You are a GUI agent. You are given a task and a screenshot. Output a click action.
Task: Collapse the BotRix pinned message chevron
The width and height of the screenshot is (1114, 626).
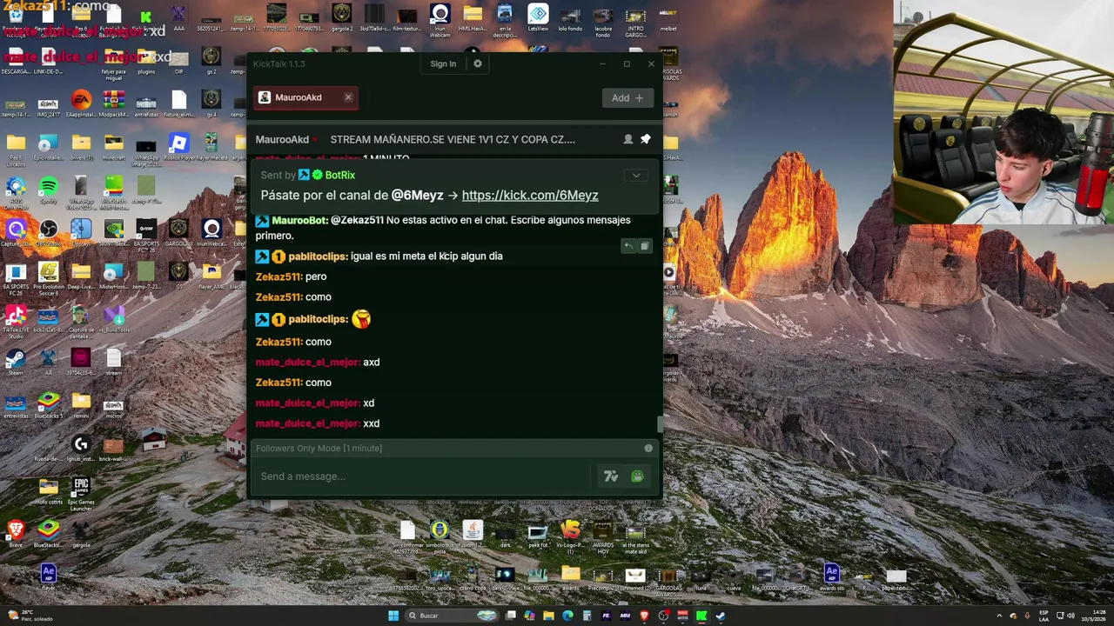click(636, 176)
